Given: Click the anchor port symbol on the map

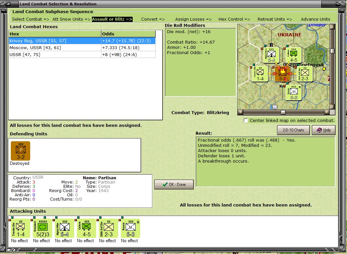Looking at the screenshot, I should point(275,107).
